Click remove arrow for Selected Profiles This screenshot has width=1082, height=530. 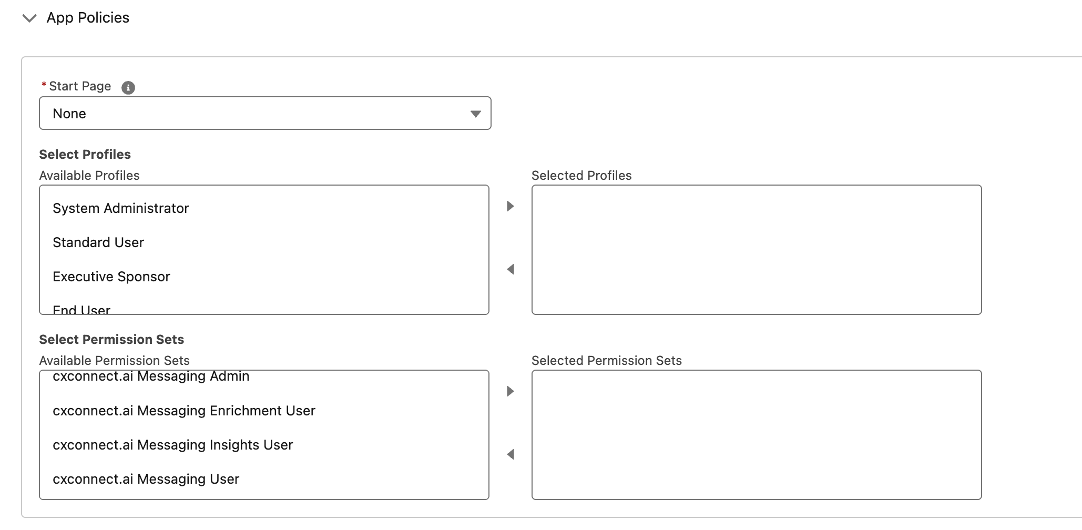pos(510,269)
